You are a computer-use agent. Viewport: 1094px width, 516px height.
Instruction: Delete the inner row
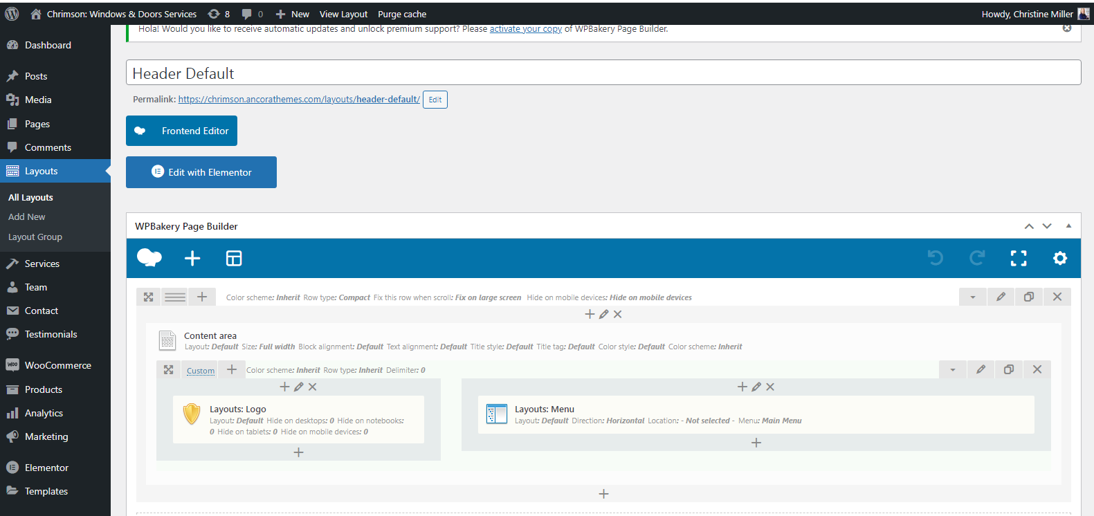pos(1037,369)
